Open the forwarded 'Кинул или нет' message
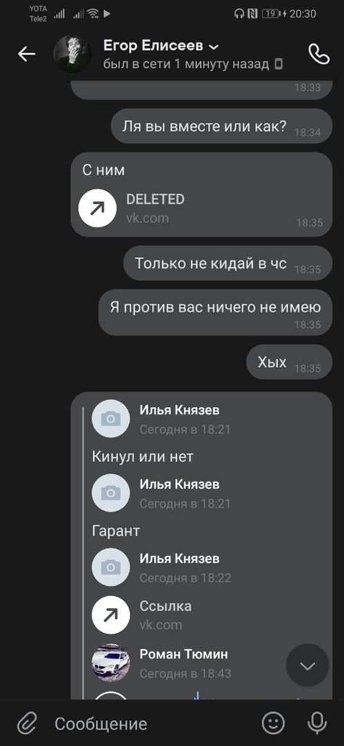 tap(143, 457)
